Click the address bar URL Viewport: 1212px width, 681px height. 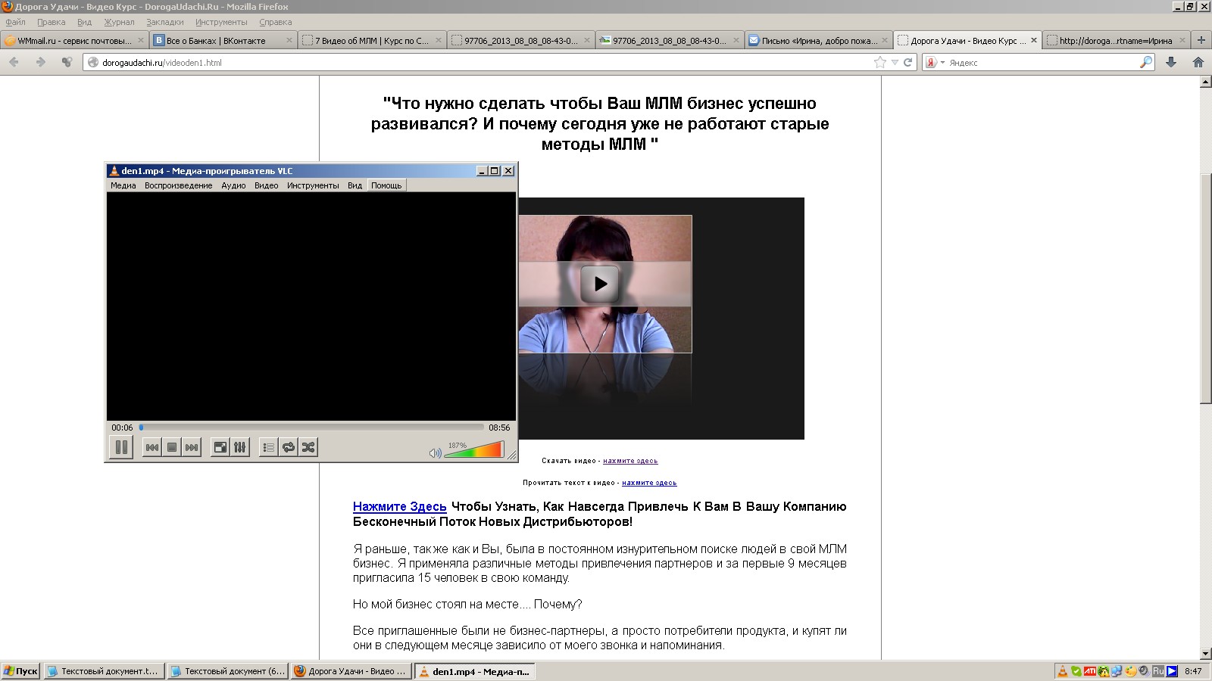click(x=162, y=63)
